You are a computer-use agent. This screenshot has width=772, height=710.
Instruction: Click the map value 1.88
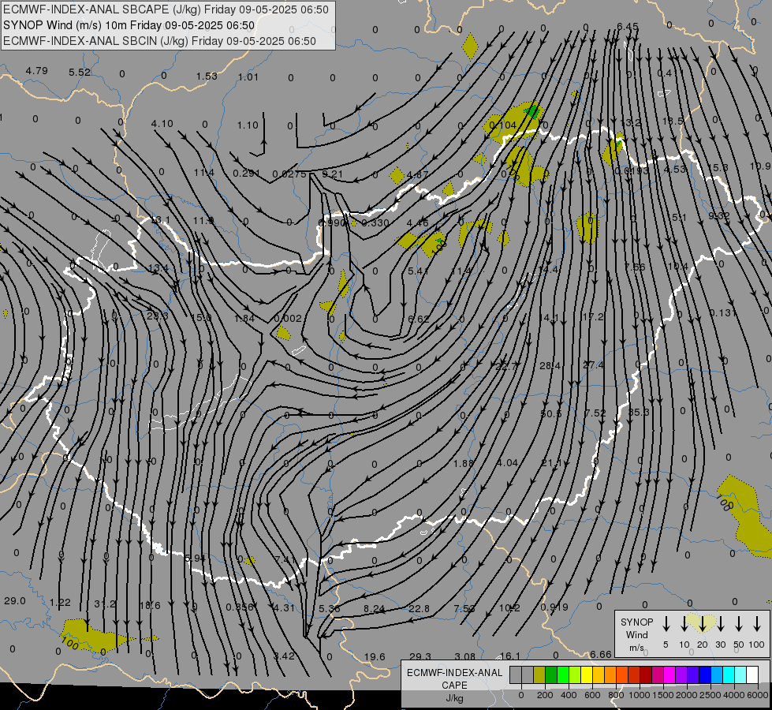pyautogui.click(x=464, y=462)
